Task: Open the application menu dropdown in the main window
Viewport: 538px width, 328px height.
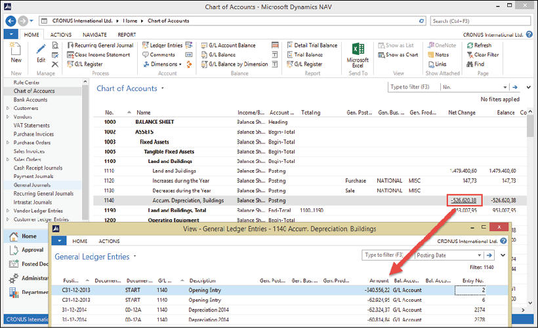Action: point(11,34)
